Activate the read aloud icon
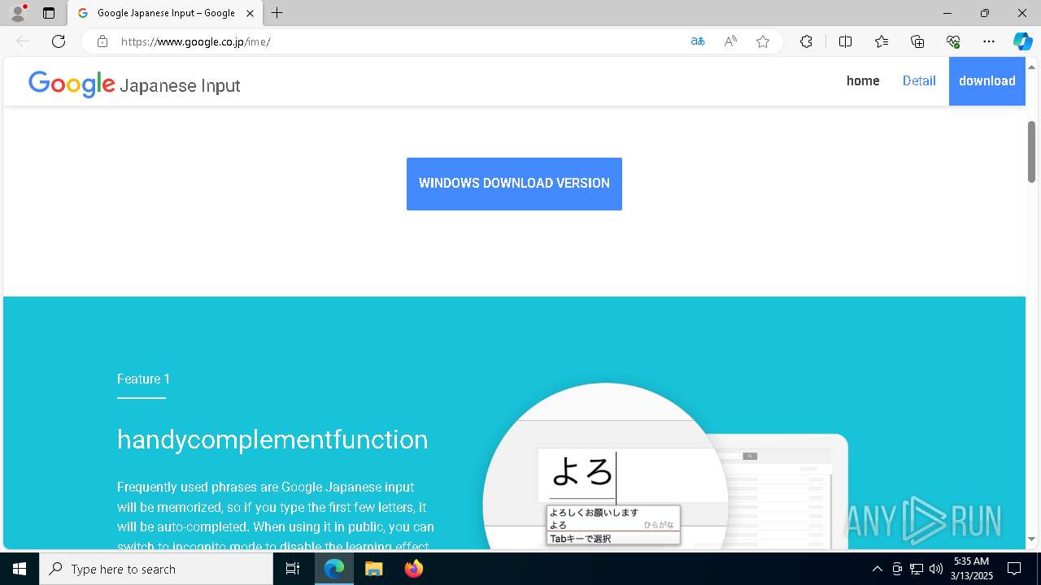1041x585 pixels. [x=730, y=41]
